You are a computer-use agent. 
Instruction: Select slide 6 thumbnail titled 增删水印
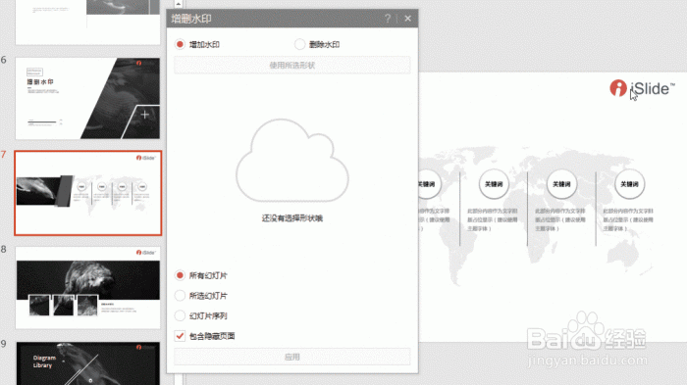(x=87, y=98)
